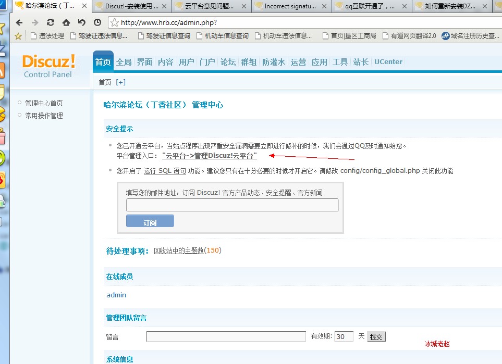The image size is (502, 364).
Task: Open the 门户 admin menu
Action: click(x=207, y=62)
